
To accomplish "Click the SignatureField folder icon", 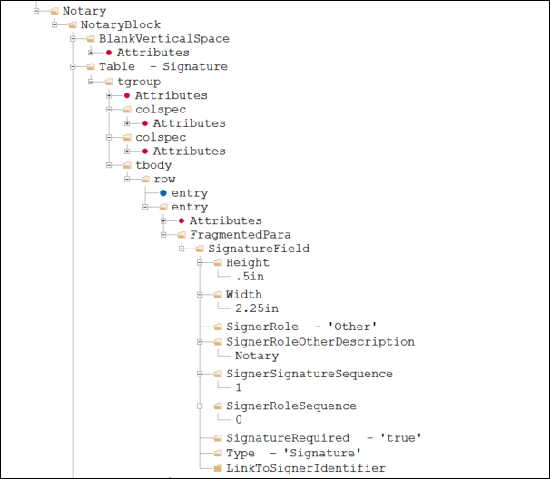I will (x=200, y=249).
